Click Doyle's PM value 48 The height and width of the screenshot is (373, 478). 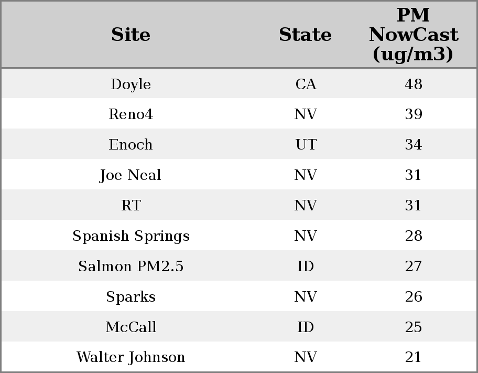413,84
